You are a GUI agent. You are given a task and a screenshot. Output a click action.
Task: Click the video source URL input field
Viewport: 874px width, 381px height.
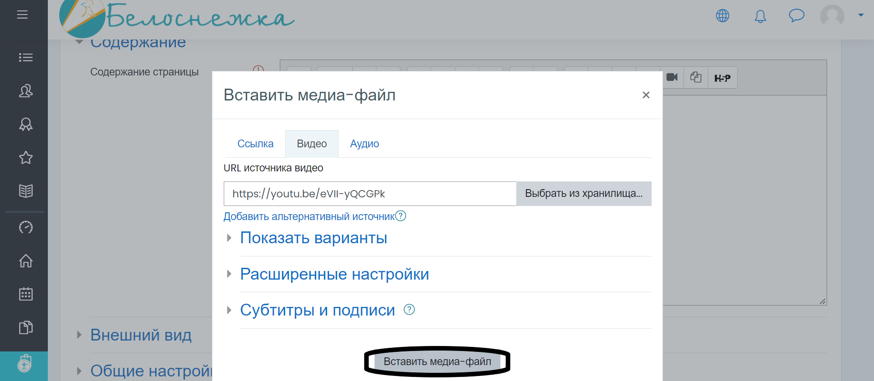pyautogui.click(x=370, y=194)
